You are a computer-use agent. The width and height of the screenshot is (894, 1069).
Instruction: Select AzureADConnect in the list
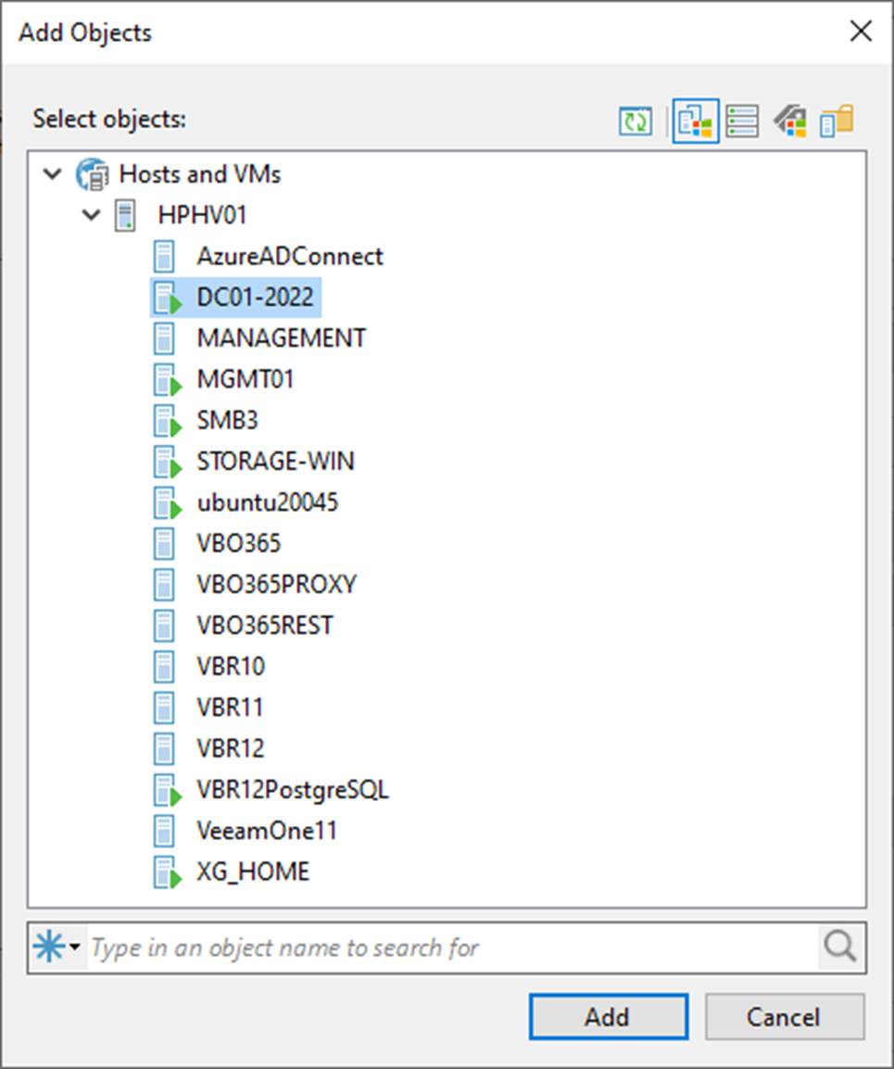pyautogui.click(x=290, y=256)
